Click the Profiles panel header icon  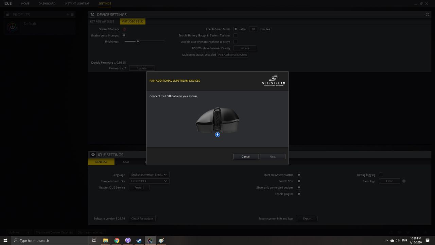pyautogui.click(x=8, y=15)
